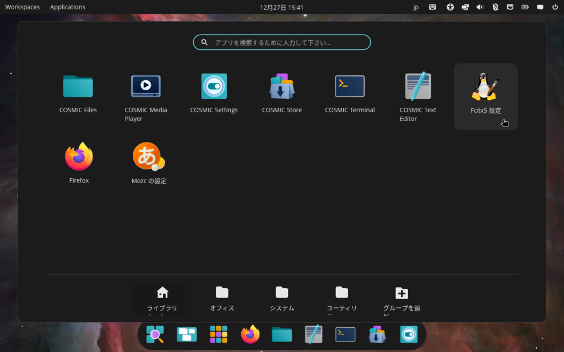The image size is (564, 352).
Task: Open Mozc の設定 application
Action: (149, 163)
